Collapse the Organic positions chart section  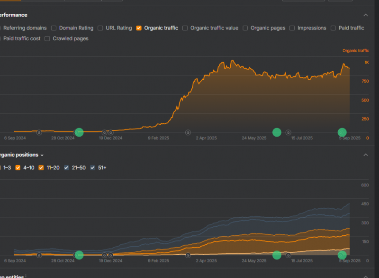(x=365, y=155)
